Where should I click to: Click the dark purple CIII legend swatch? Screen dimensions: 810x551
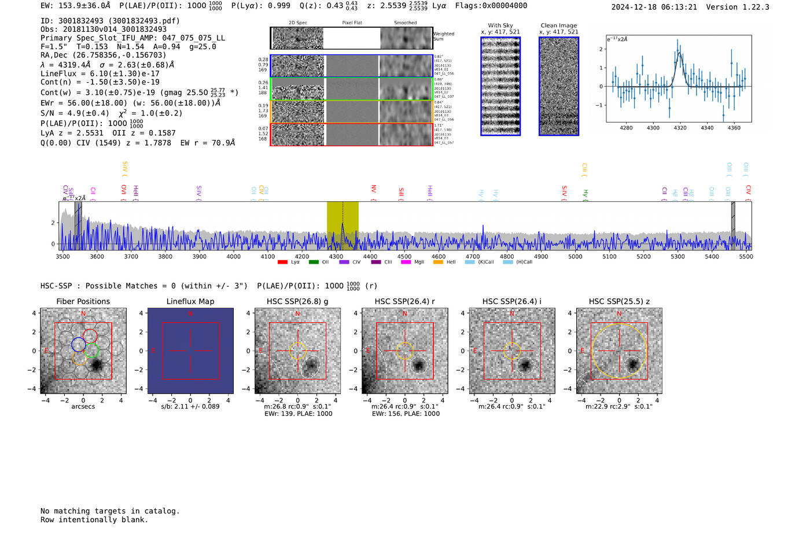[376, 262]
